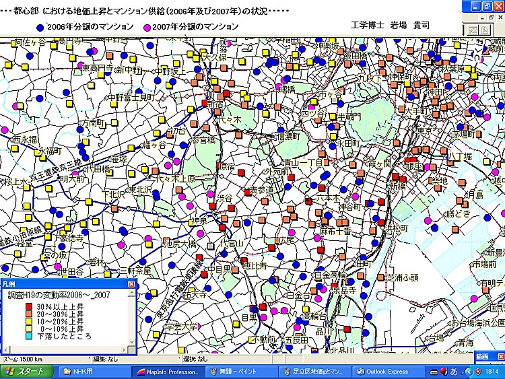
Task: Open the Windows スタート button
Action: [x=26, y=372]
